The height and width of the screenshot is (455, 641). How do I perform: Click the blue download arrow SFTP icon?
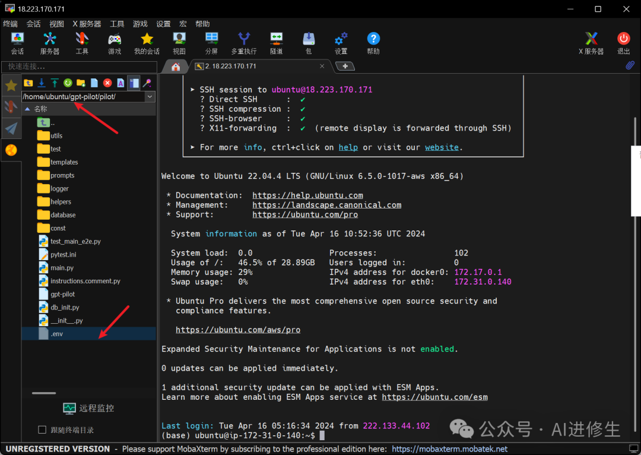(42, 83)
